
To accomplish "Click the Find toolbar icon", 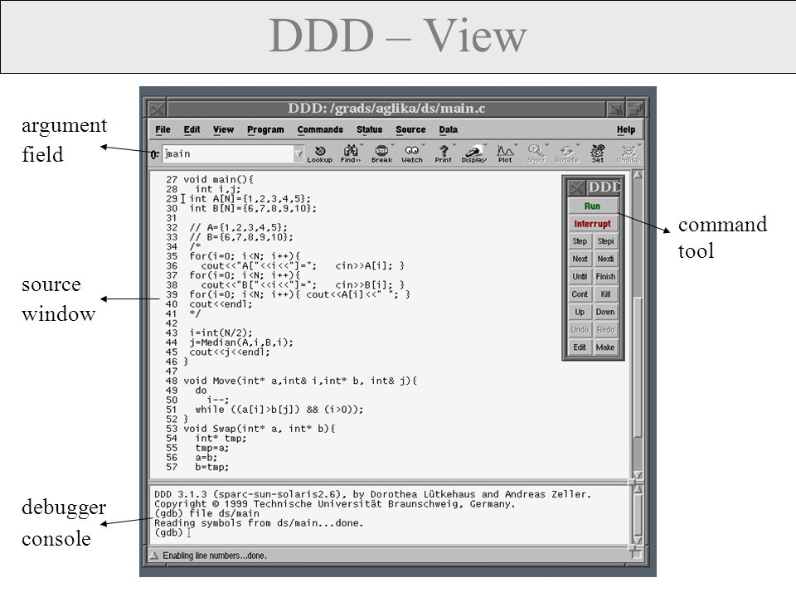I will click(x=350, y=154).
